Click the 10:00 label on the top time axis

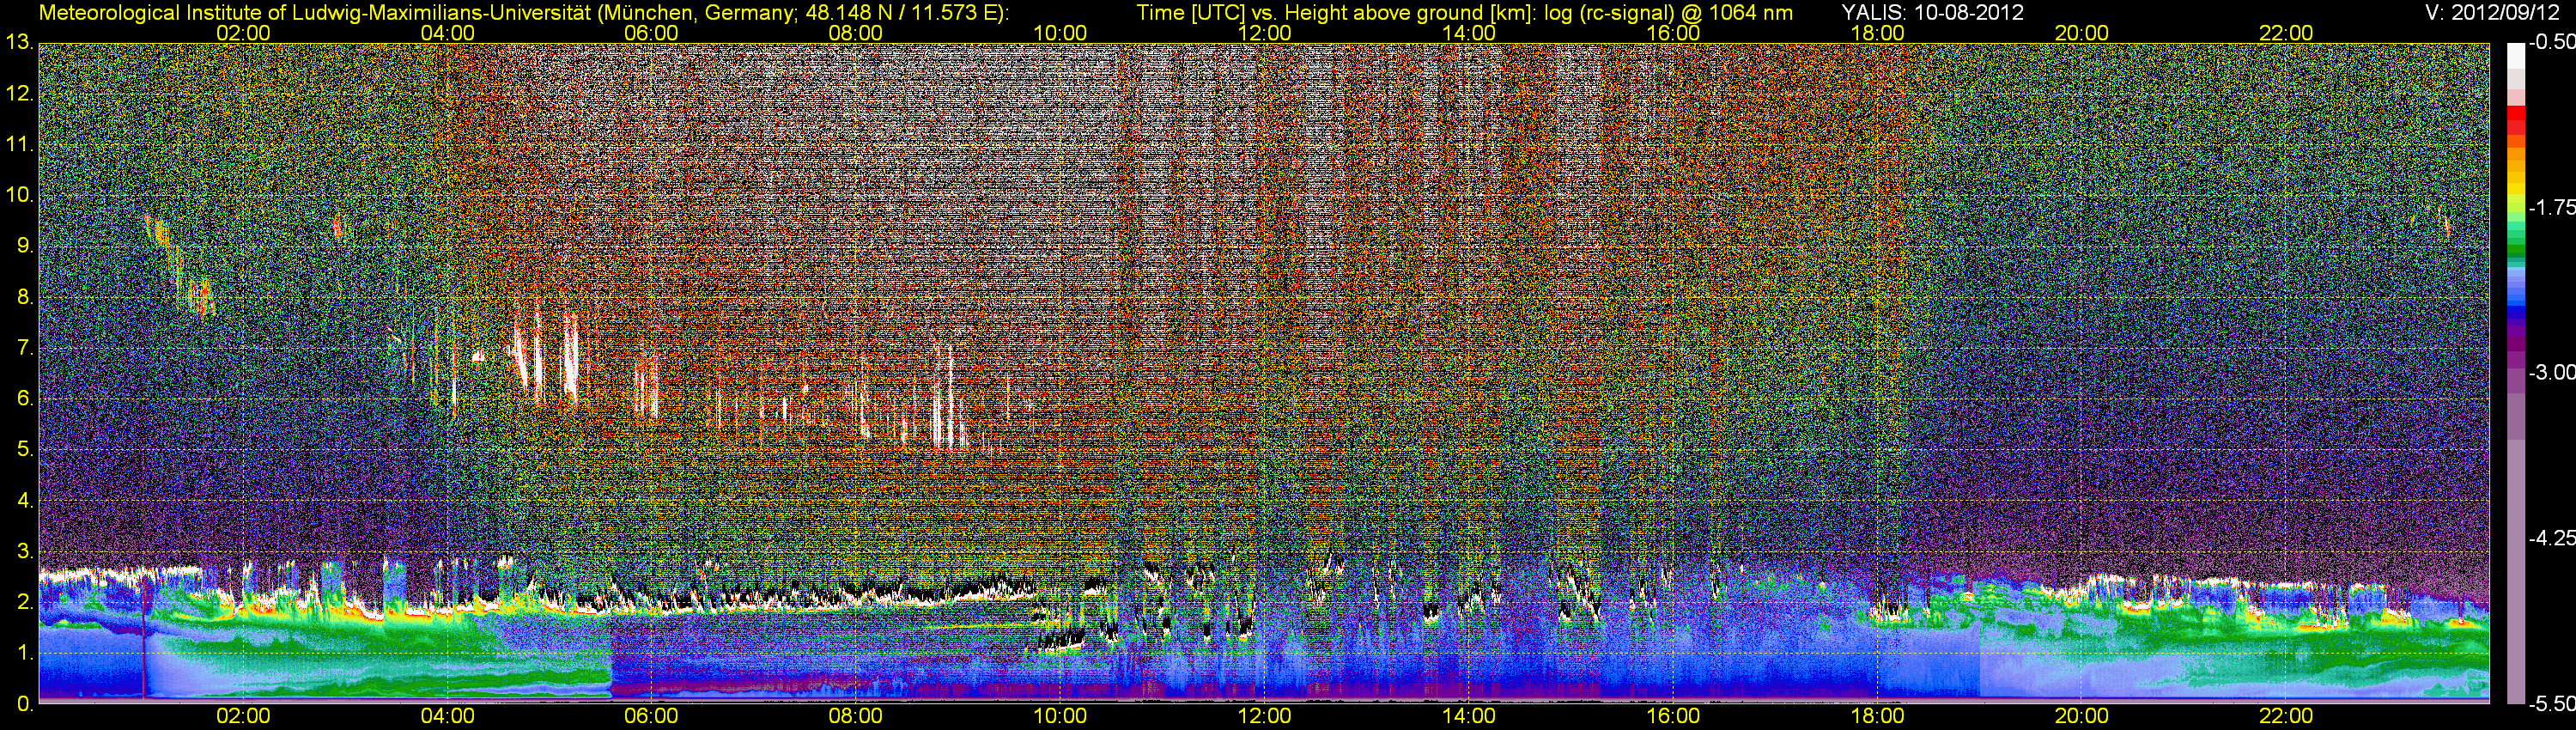coord(1060,33)
